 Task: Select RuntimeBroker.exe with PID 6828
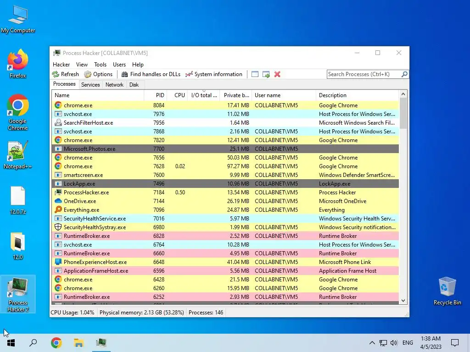[225, 236]
